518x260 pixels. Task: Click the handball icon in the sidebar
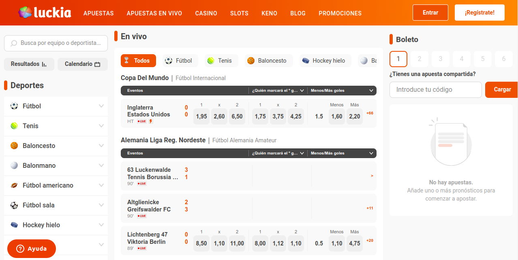(14, 165)
